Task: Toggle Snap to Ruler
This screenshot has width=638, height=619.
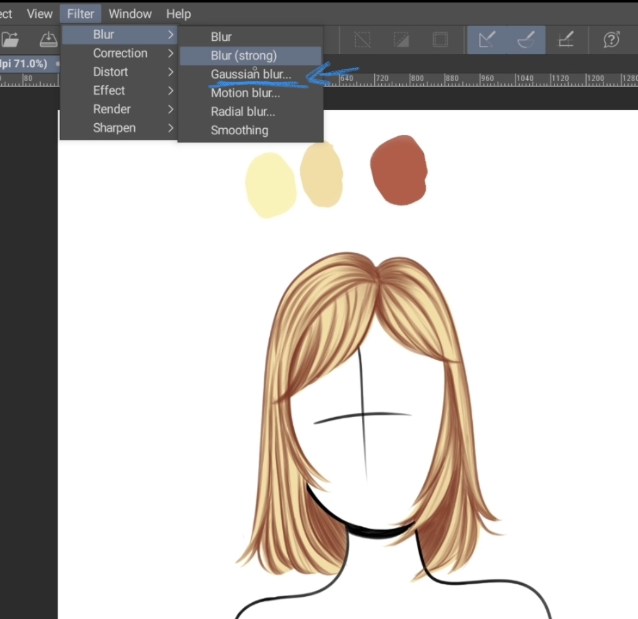Action: 487,40
